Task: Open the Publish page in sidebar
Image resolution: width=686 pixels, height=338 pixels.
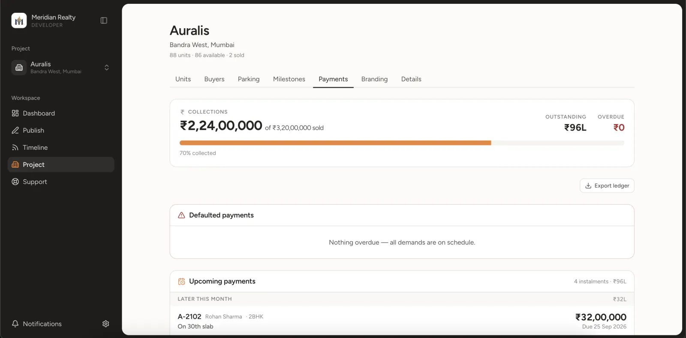Action: pos(61,130)
